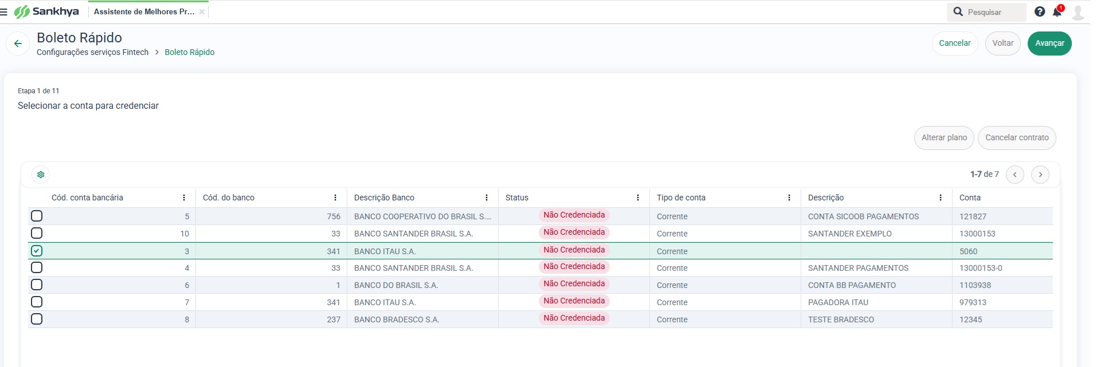
Task: Click the SANTANDER EXEMPLO description cell
Action: click(x=876, y=234)
